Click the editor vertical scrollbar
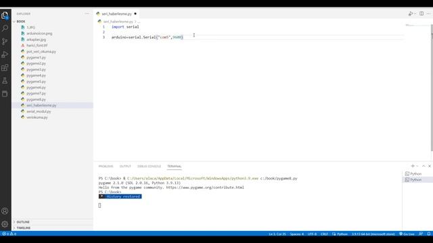The height and width of the screenshot is (243, 433). click(x=432, y=88)
